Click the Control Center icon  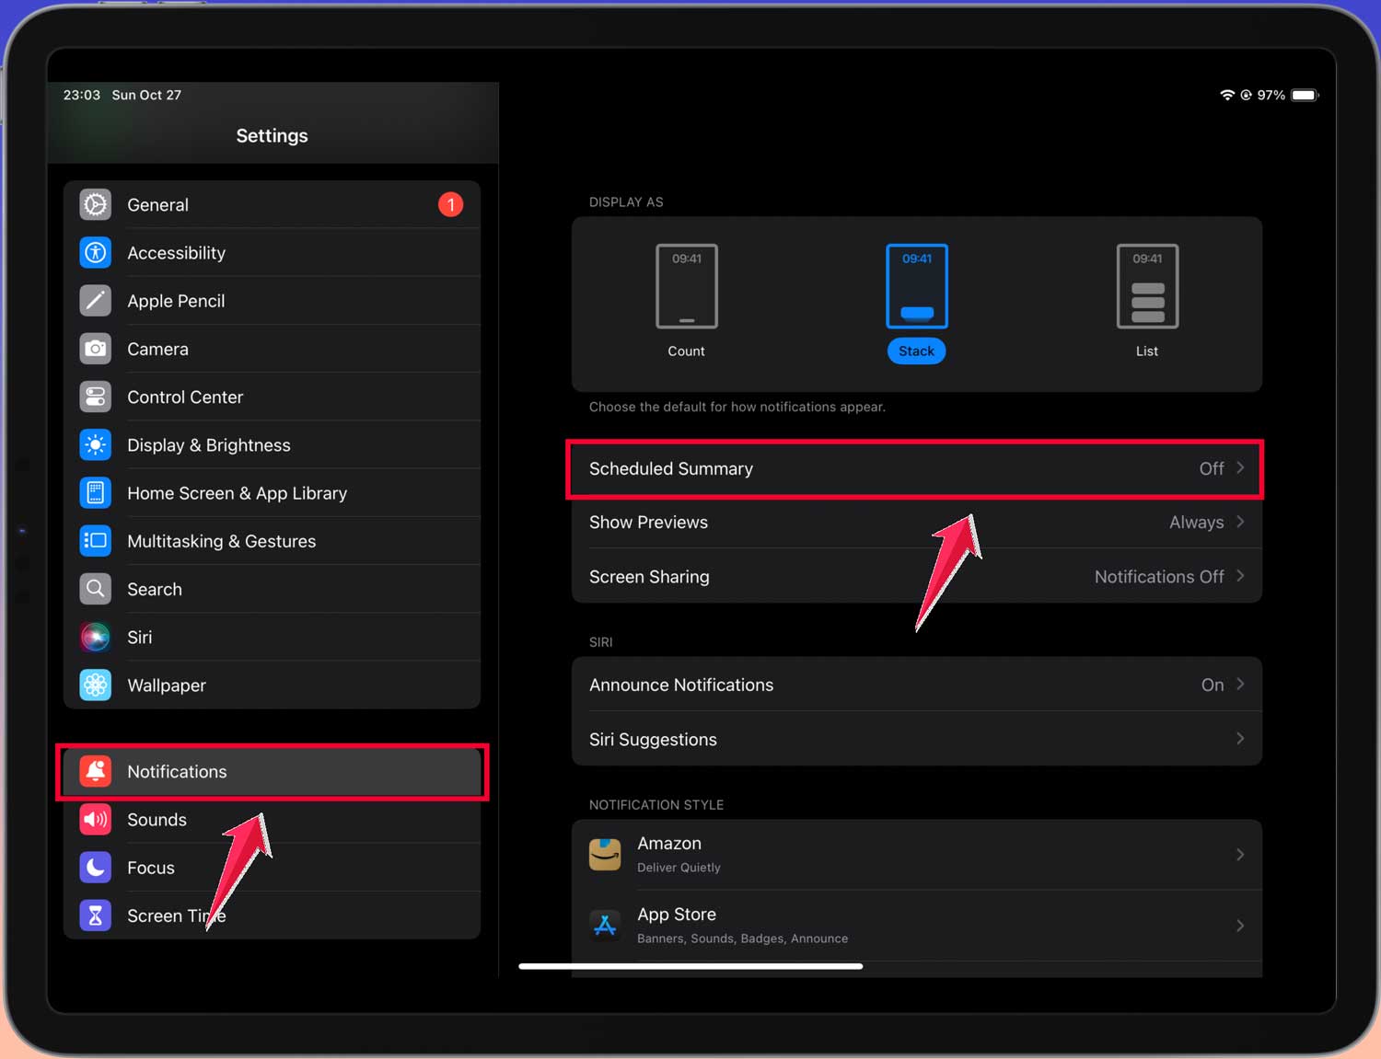pos(95,397)
